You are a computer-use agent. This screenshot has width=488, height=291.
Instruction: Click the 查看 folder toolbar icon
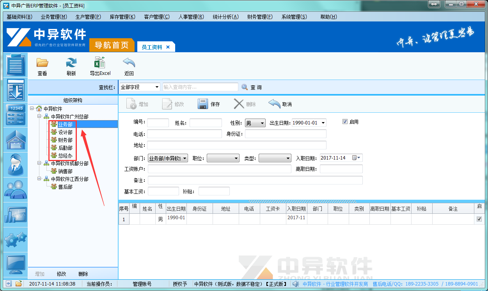pyautogui.click(x=42, y=62)
